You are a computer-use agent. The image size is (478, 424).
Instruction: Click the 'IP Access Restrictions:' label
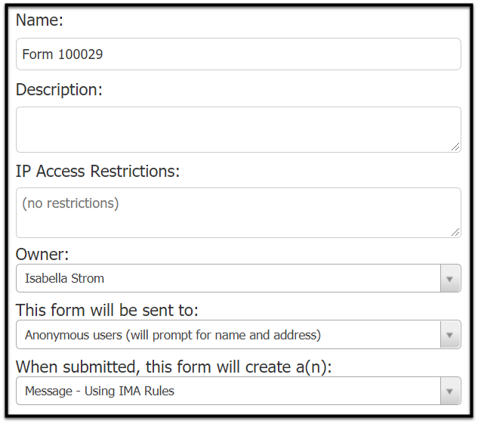pyautogui.click(x=97, y=171)
